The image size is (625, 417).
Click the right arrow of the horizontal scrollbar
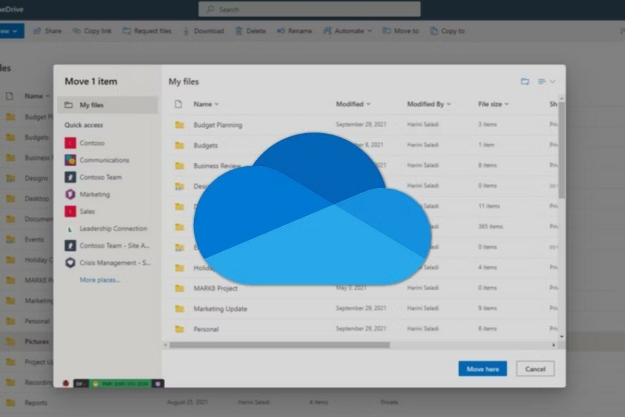point(554,345)
